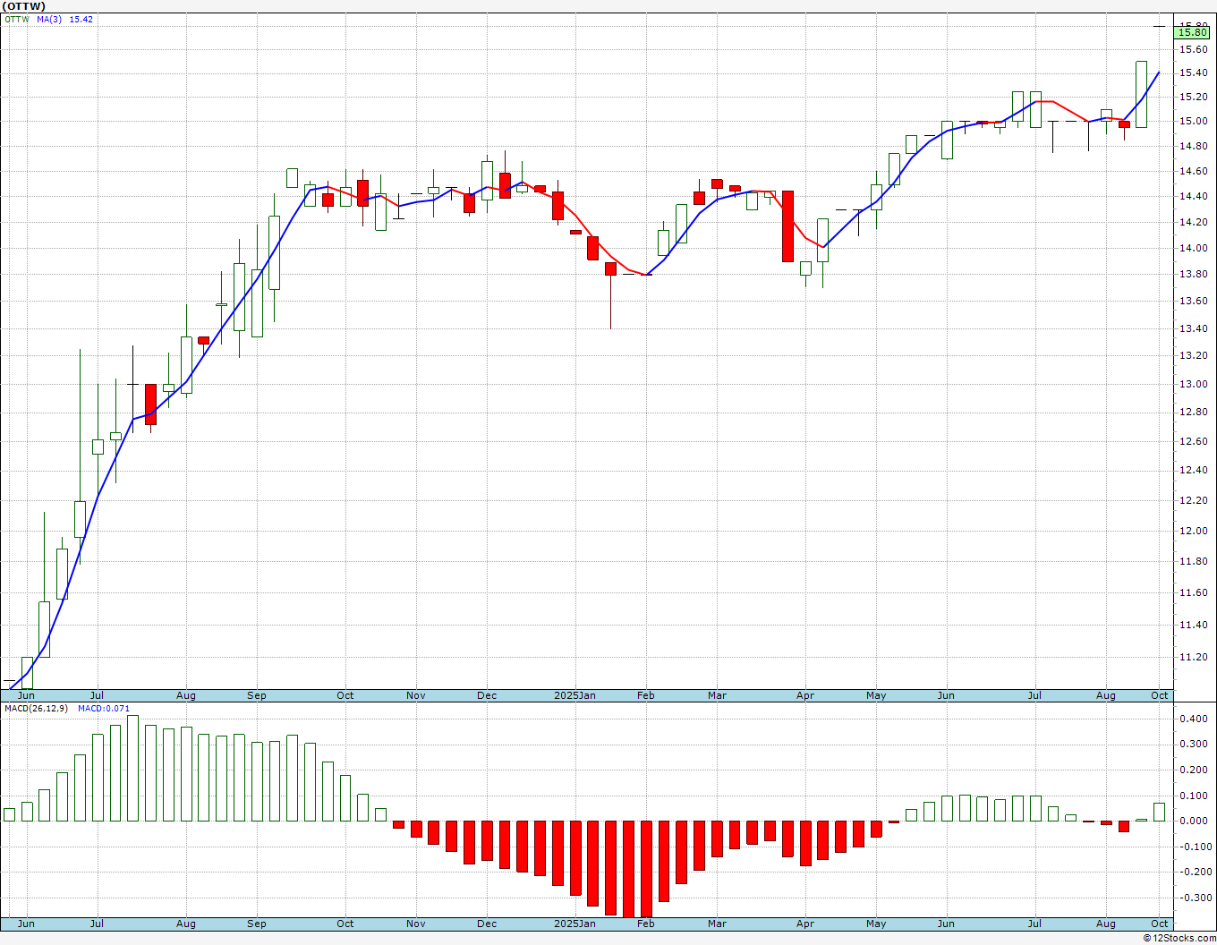Click the 15.40 price axis label

click(1193, 72)
